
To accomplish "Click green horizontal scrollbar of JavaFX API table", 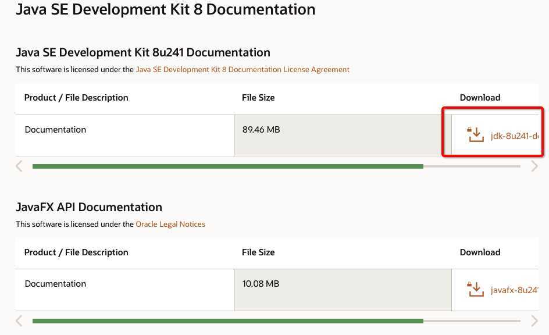I will pos(227,321).
